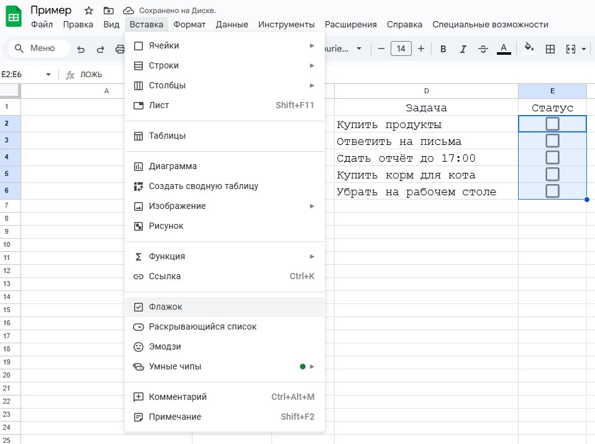Click the Меню search box
Viewport: 595px width, 444px height.
click(39, 49)
